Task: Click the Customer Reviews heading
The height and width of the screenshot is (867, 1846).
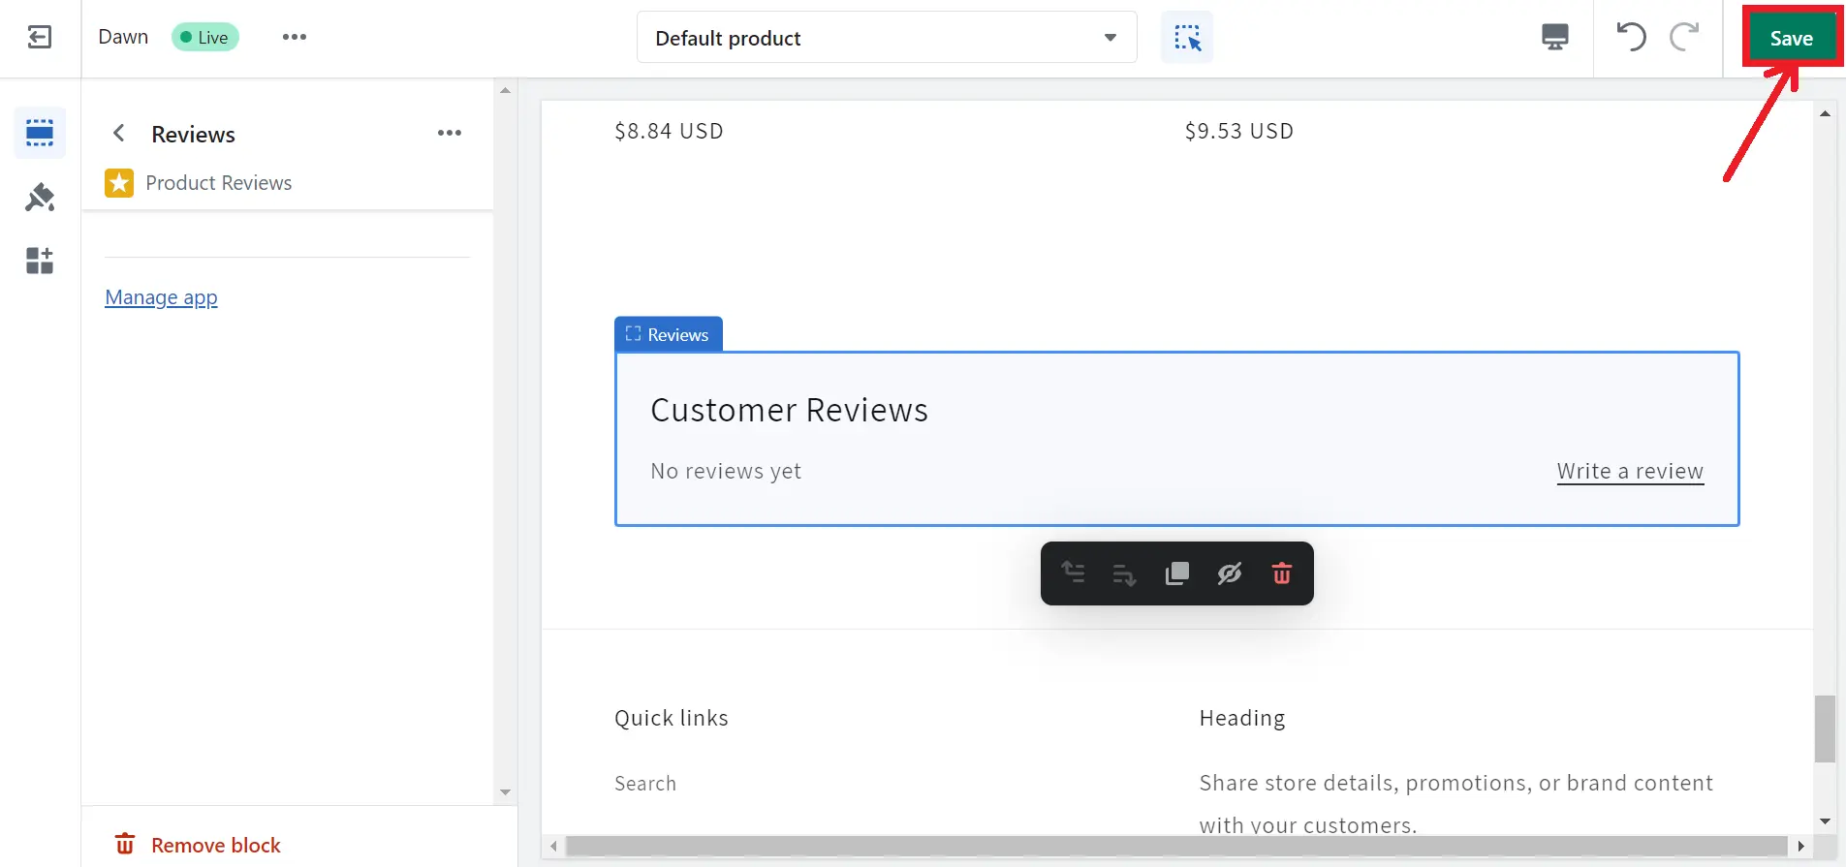Action: pyautogui.click(x=790, y=410)
